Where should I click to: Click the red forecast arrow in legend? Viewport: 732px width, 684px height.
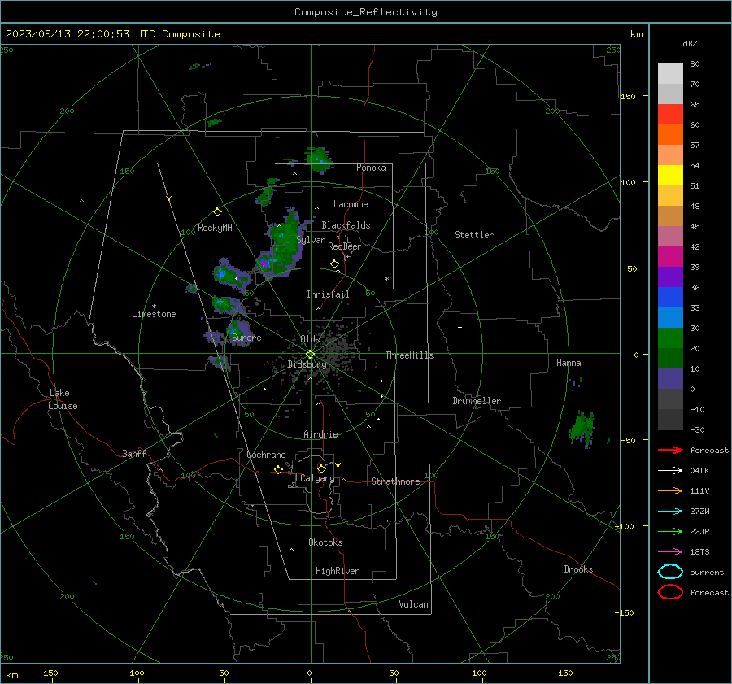point(670,450)
